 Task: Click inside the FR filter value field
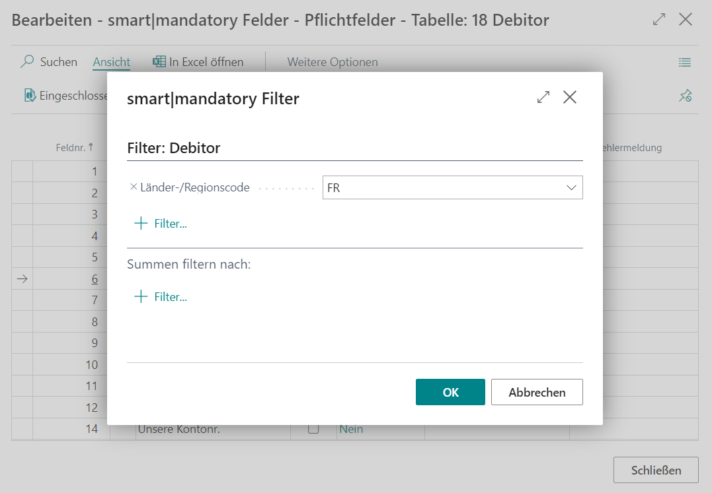click(430, 187)
